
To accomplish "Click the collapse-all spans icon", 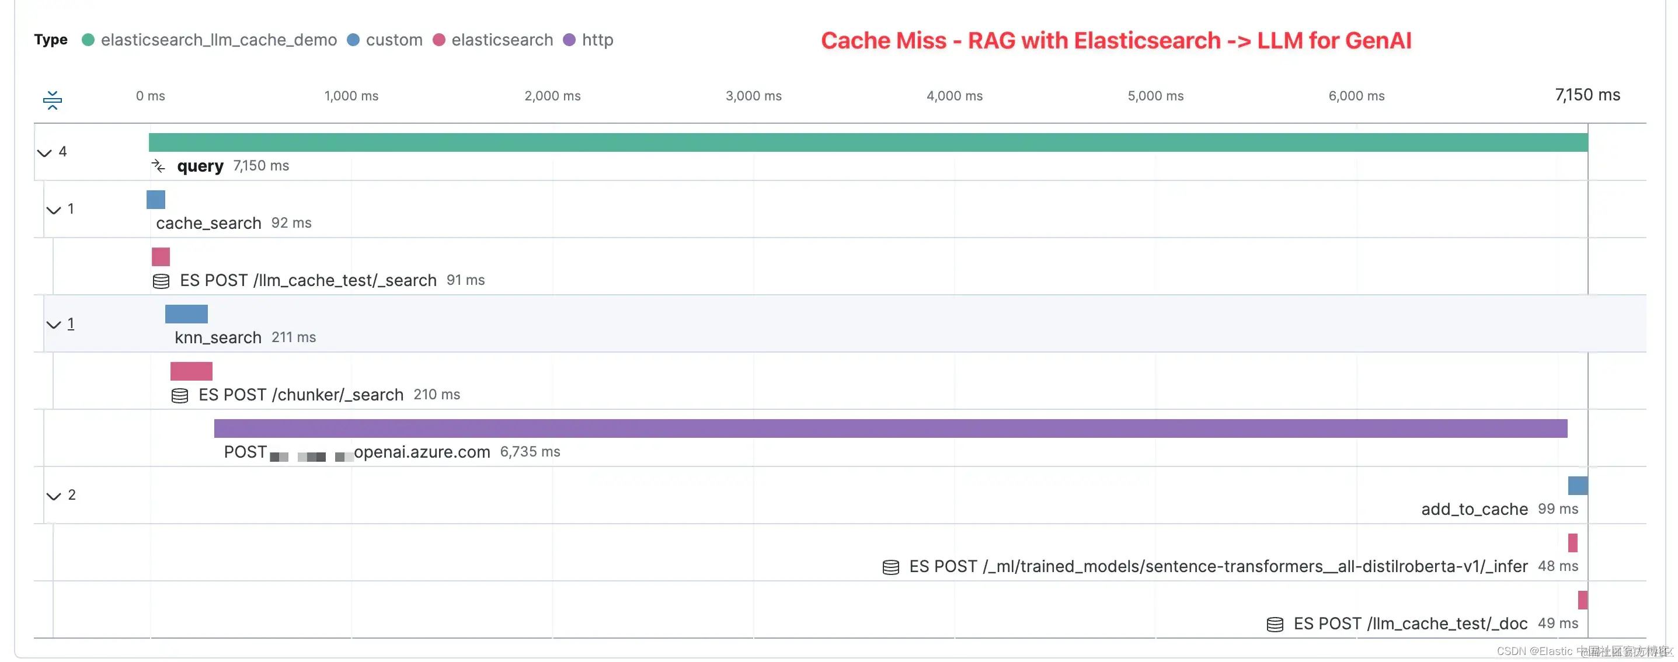I will [52, 100].
